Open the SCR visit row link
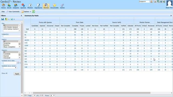 26,32
